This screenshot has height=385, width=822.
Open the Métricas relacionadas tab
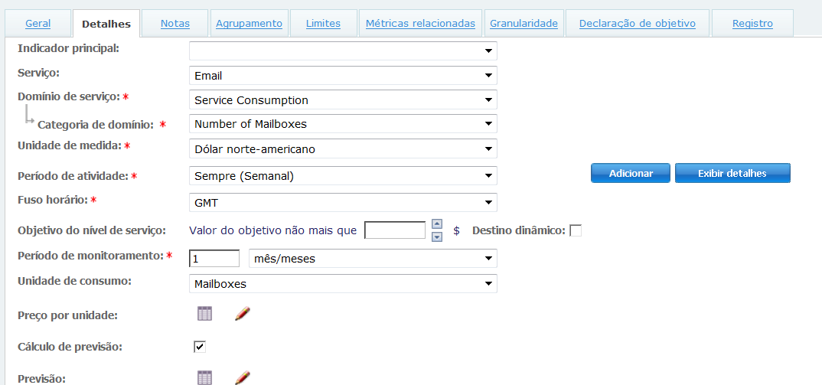pos(420,24)
